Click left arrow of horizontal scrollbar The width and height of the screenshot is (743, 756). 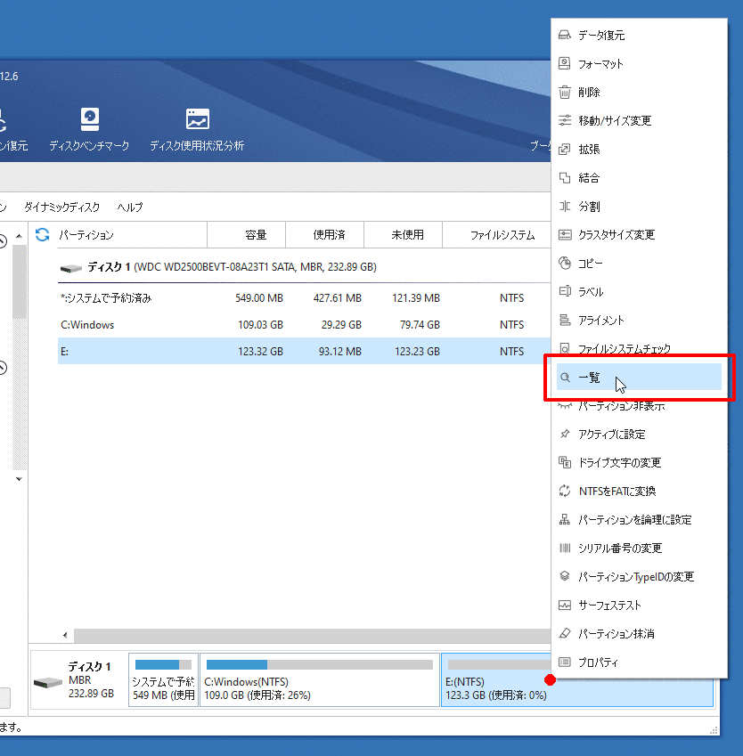pyautogui.click(x=64, y=636)
